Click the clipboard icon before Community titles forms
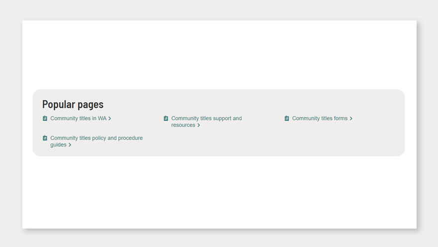 pos(287,119)
